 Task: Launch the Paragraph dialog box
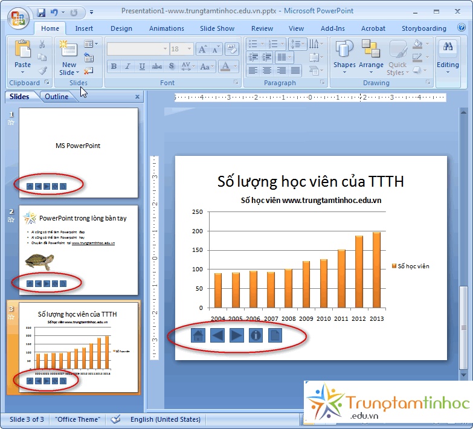[323, 82]
